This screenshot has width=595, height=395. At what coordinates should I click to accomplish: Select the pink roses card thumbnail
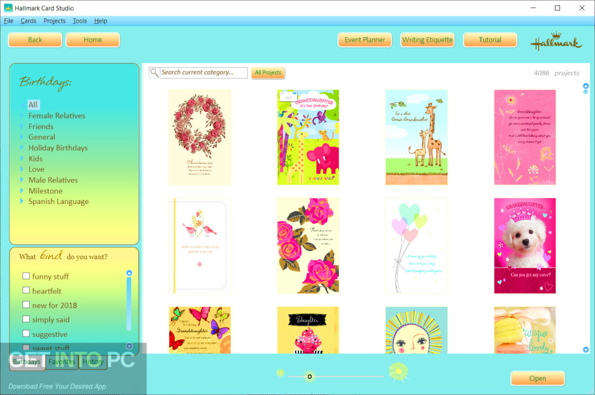coord(308,246)
